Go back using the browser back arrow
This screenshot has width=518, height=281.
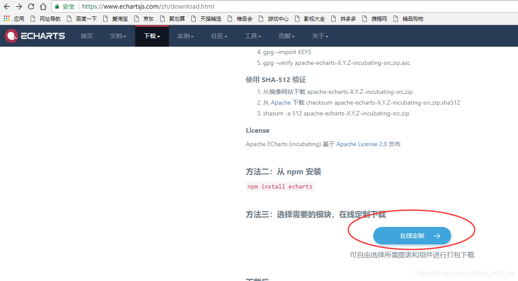[6, 6]
